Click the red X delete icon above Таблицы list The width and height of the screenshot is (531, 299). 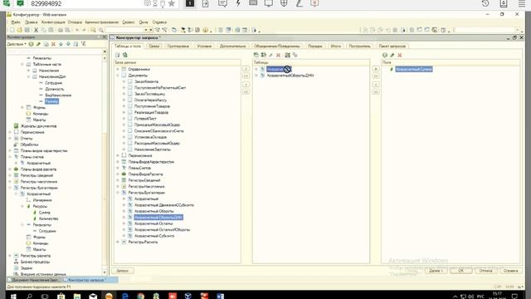[x=279, y=55]
